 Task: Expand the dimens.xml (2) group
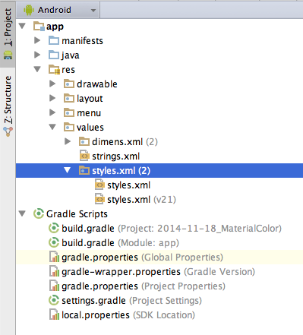pyautogui.click(x=68, y=141)
